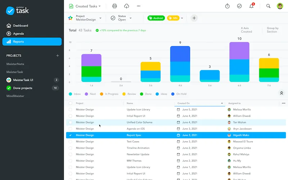Open the MindMeister project

tap(15, 96)
